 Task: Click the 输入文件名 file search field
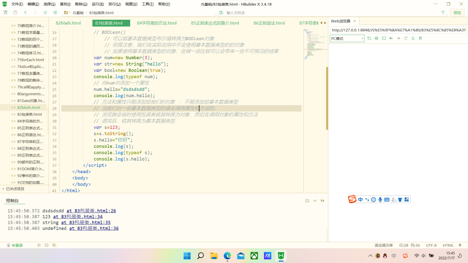click(x=329, y=13)
